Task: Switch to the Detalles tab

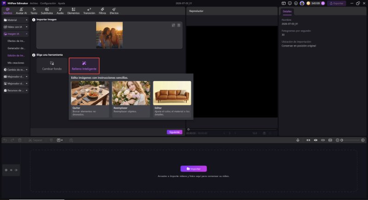Action: (287, 11)
